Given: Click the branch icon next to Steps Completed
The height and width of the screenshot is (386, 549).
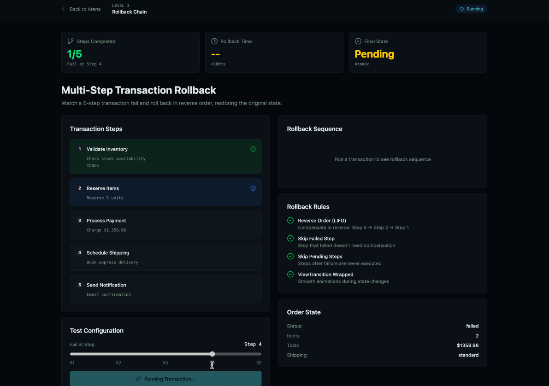Looking at the screenshot, I should (x=71, y=41).
